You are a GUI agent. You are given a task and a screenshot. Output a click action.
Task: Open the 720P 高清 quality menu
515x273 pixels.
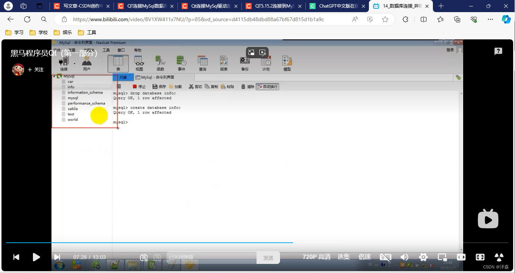(x=316, y=257)
